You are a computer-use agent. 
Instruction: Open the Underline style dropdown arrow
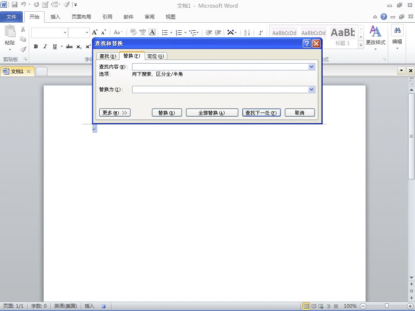[62, 47]
